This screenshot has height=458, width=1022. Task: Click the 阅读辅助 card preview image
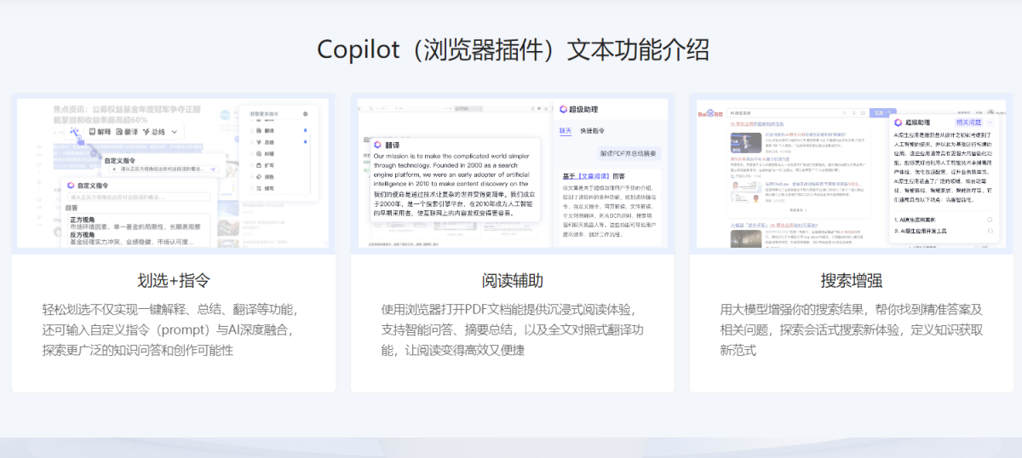click(512, 173)
